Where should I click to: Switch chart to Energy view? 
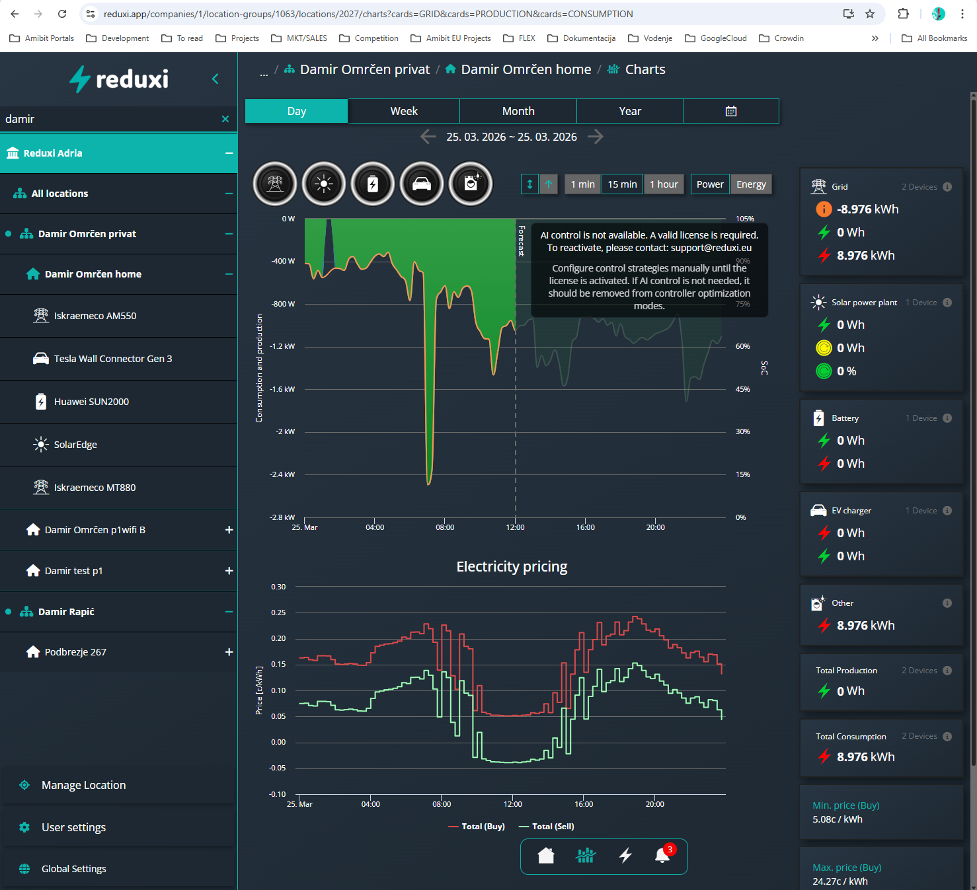coord(751,184)
